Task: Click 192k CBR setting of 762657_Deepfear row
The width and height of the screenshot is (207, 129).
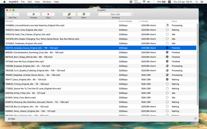Action: coord(146,75)
